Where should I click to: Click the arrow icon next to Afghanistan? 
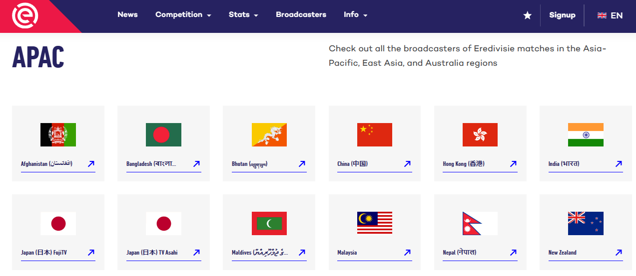(91, 163)
